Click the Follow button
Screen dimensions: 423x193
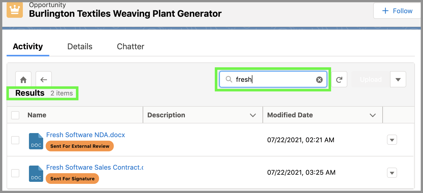[x=397, y=11]
